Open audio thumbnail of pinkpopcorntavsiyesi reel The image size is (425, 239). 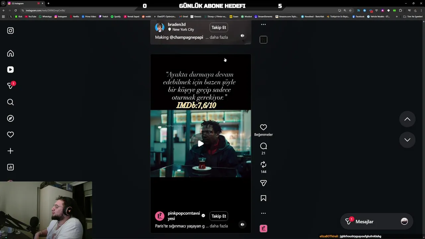pos(263,228)
